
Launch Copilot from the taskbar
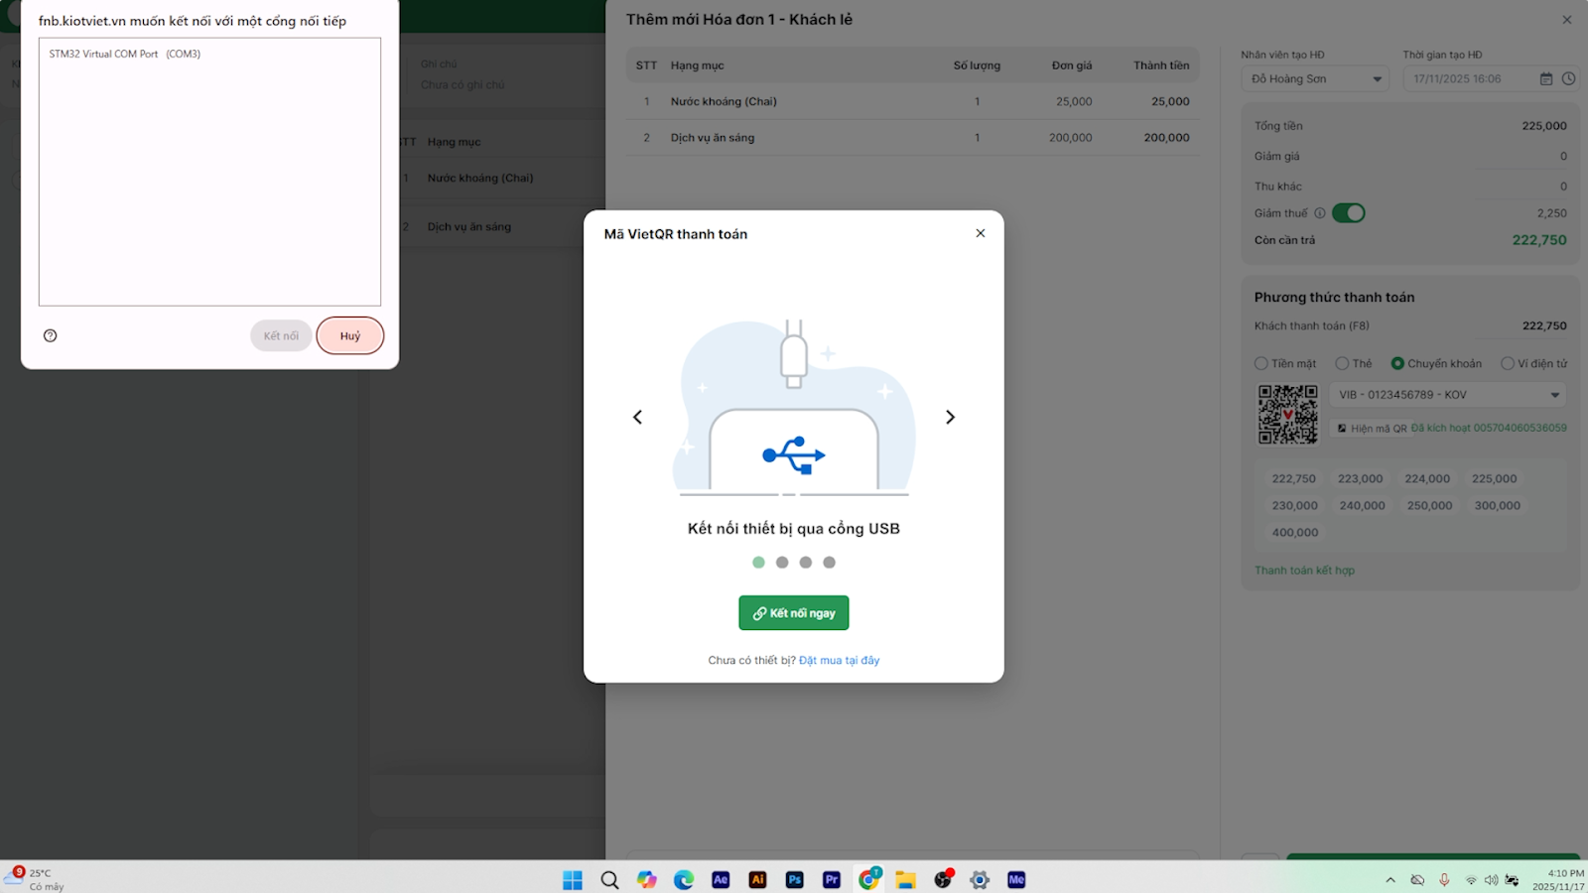(x=647, y=880)
